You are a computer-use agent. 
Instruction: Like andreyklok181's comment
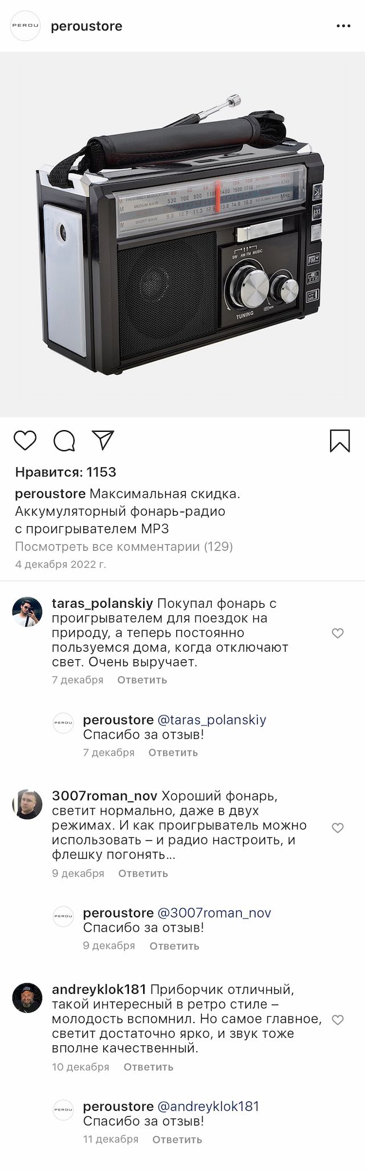click(x=338, y=1020)
